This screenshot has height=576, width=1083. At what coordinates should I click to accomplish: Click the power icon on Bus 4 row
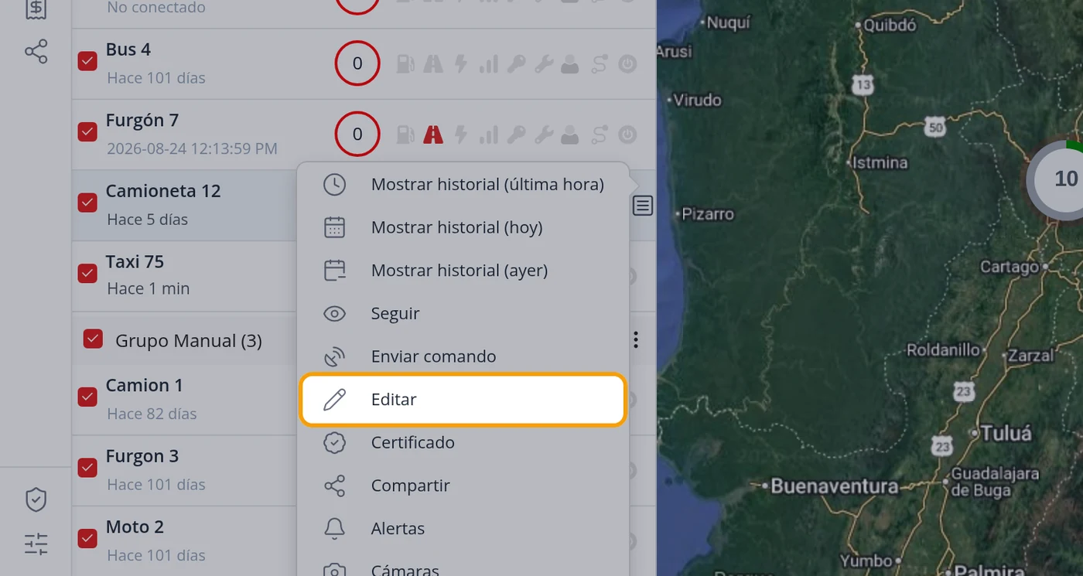627,63
